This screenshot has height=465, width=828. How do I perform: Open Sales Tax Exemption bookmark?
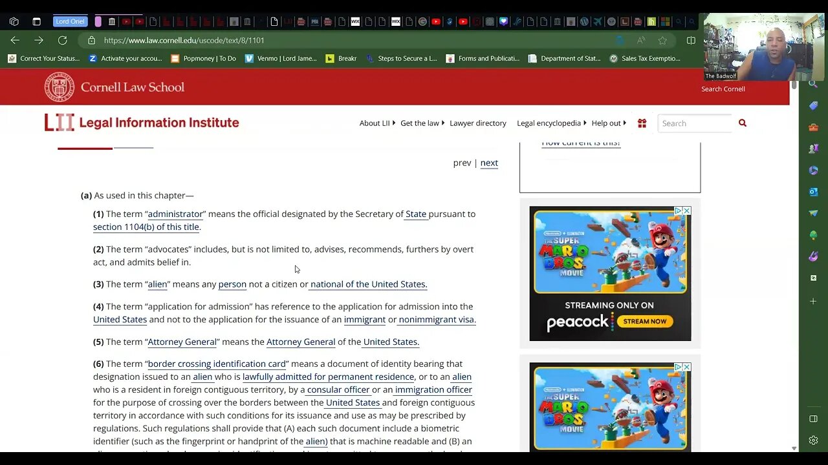tap(645, 58)
